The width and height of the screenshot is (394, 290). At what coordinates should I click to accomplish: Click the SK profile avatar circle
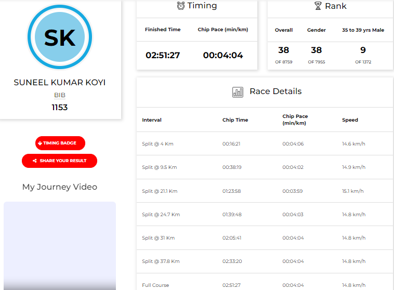click(60, 37)
